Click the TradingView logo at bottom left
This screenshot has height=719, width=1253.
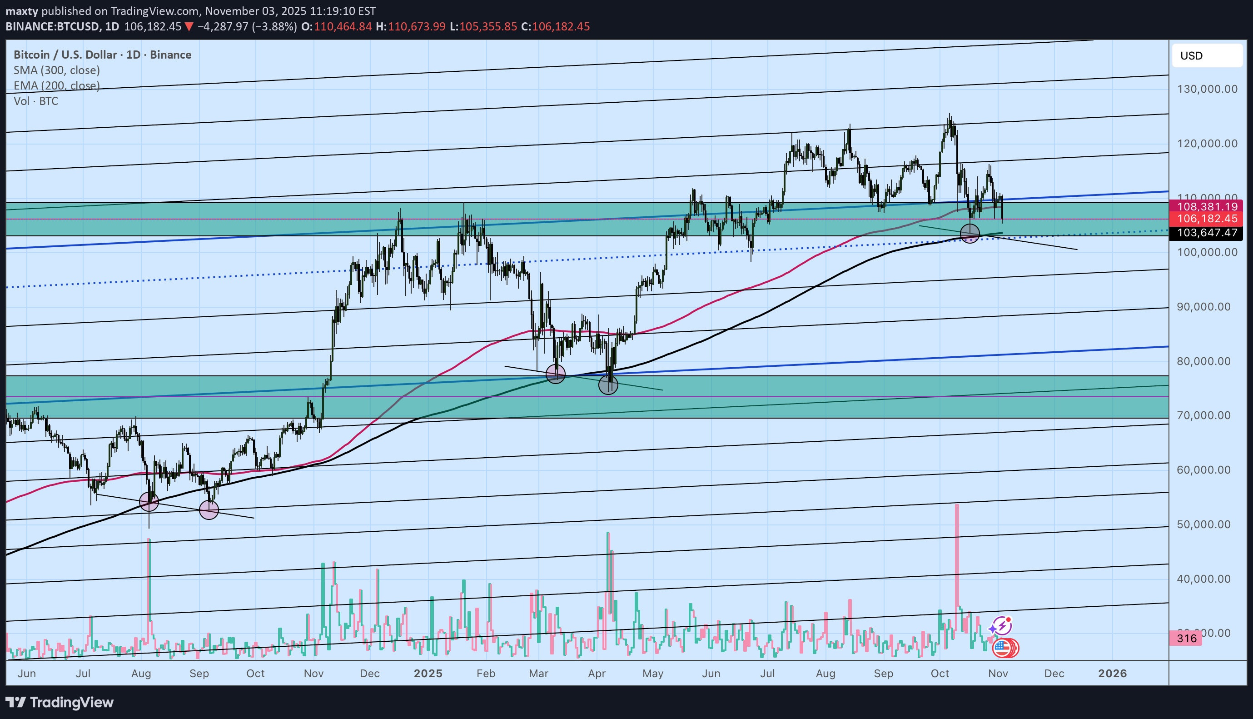coord(59,702)
